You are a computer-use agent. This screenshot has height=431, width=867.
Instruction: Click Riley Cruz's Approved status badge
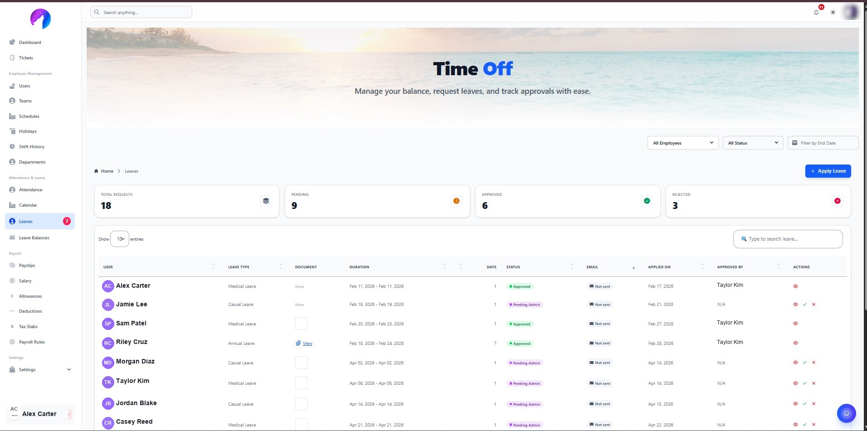tap(520, 344)
